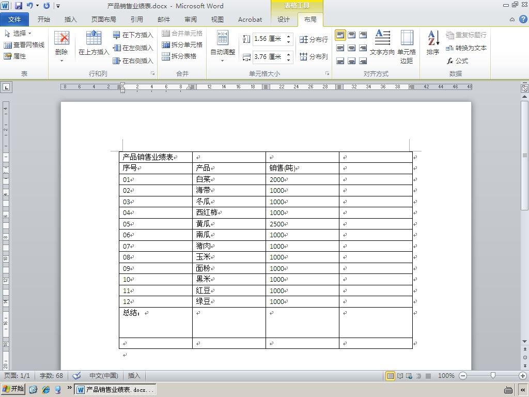Select align bottom right
This screenshot has width=529, height=397.
363,61
